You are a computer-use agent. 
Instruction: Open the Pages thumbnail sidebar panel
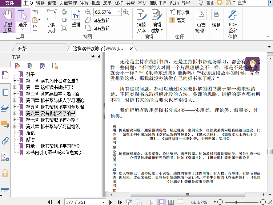pyautogui.click(x=5, y=92)
